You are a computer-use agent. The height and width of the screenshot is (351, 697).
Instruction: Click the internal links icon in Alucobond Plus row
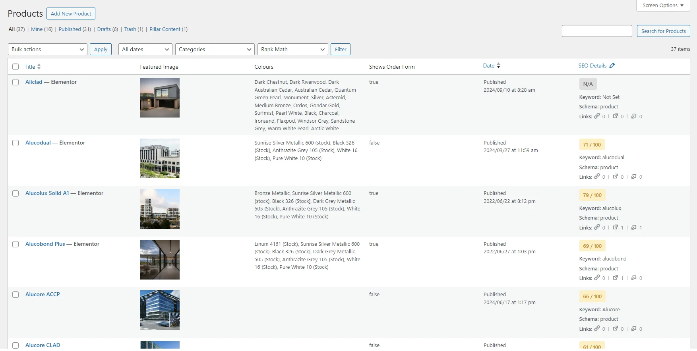pyautogui.click(x=597, y=278)
